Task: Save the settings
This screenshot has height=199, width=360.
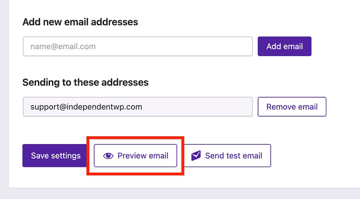Action: click(x=56, y=156)
